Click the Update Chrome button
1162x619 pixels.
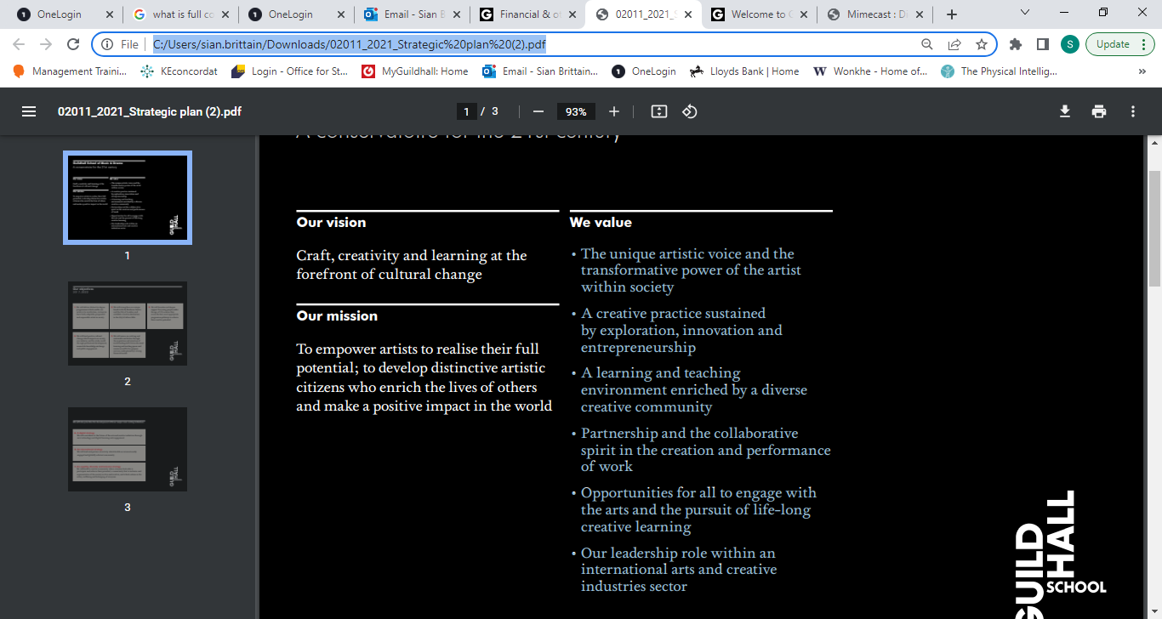1113,44
